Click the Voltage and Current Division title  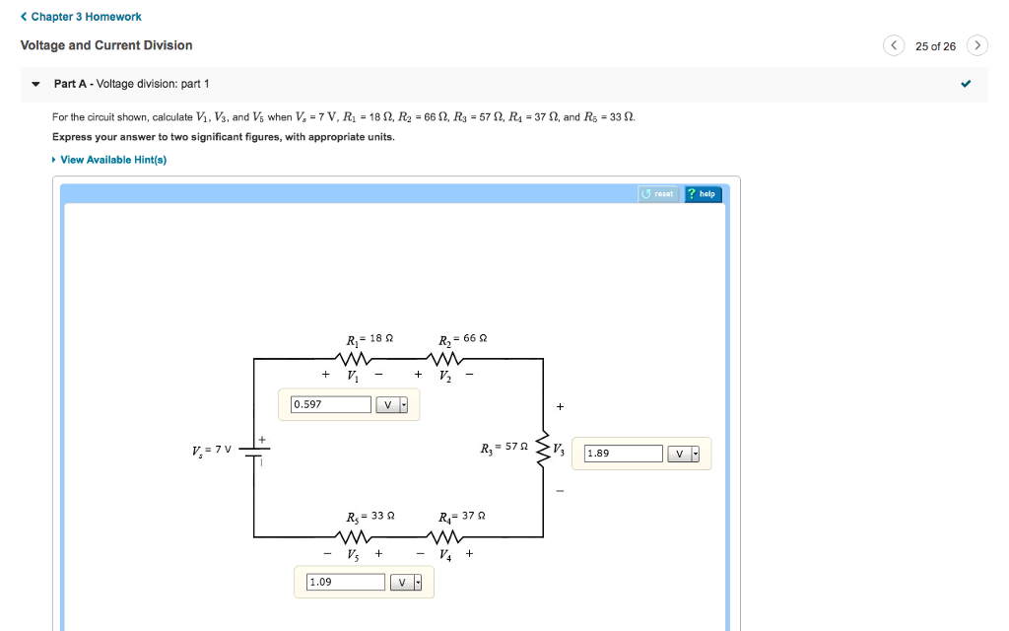point(104,45)
